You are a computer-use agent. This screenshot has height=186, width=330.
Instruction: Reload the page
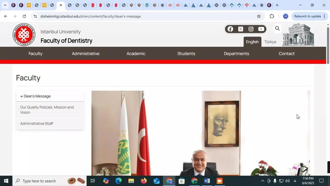[x=24, y=16]
